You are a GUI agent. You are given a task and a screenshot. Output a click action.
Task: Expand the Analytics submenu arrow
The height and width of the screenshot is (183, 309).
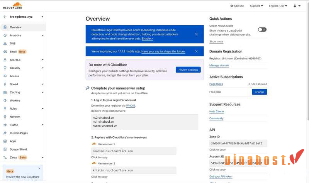(43, 35)
